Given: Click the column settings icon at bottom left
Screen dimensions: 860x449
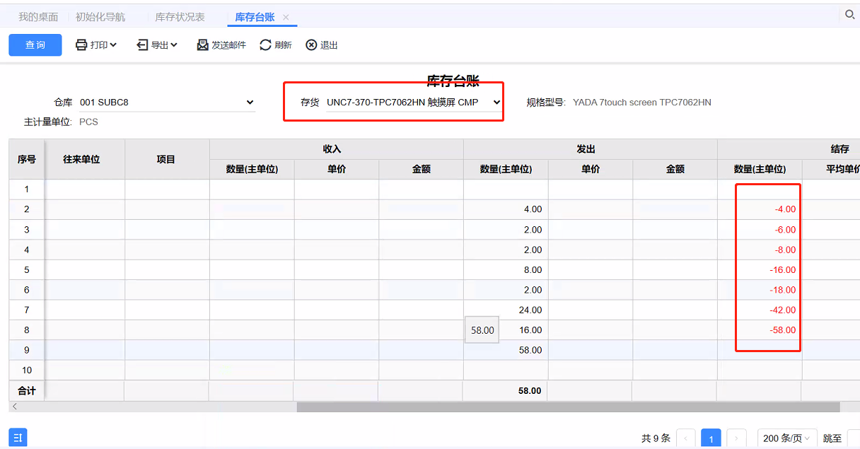Looking at the screenshot, I should tap(18, 438).
